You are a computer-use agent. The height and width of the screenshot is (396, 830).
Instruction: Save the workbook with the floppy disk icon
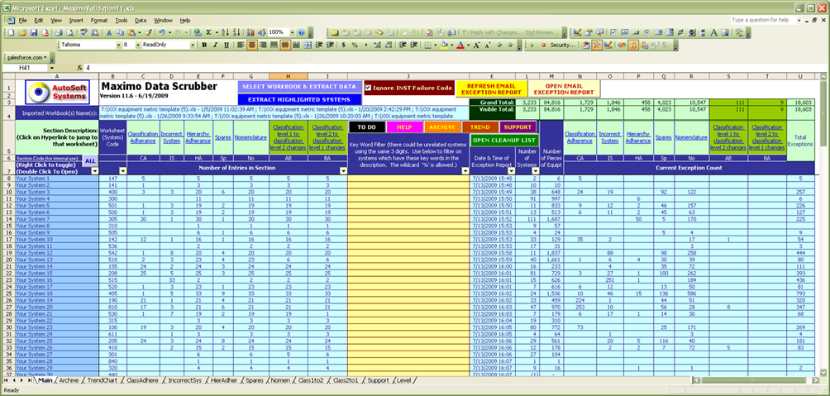(x=34, y=32)
